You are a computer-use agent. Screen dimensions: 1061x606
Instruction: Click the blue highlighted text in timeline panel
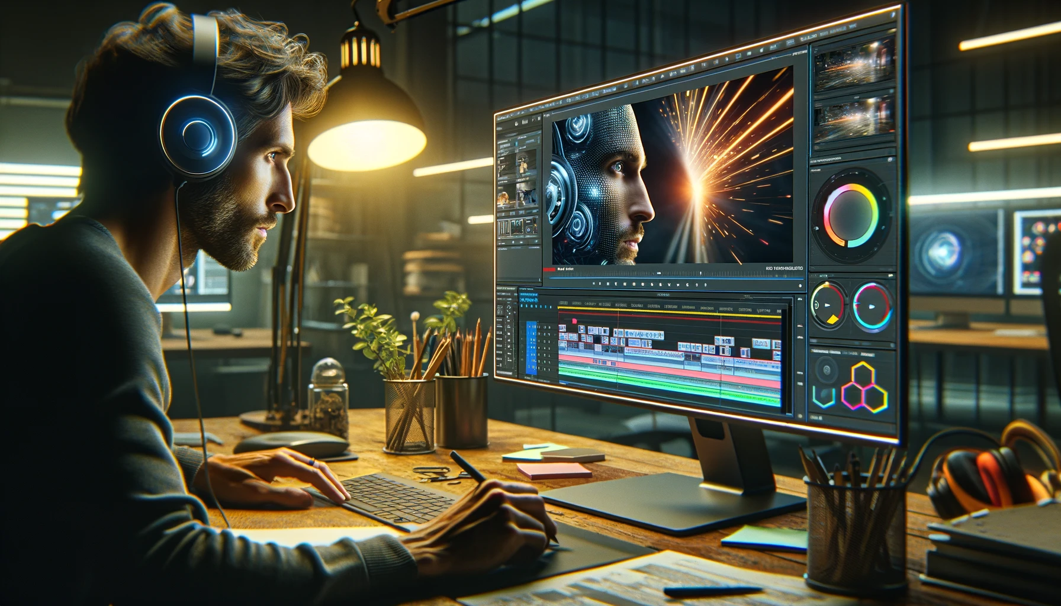(529, 300)
